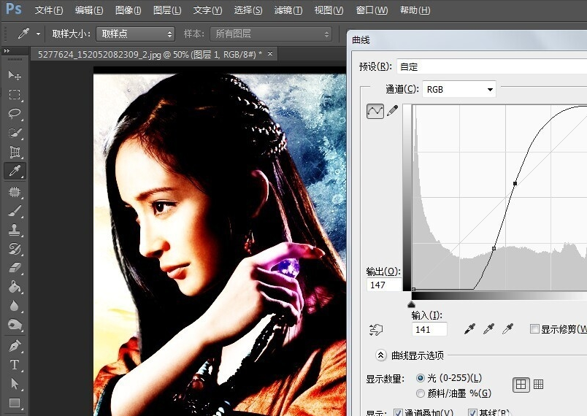This screenshot has width=587, height=416.
Task: Select the Rectangle shape tool
Action: 15,403
